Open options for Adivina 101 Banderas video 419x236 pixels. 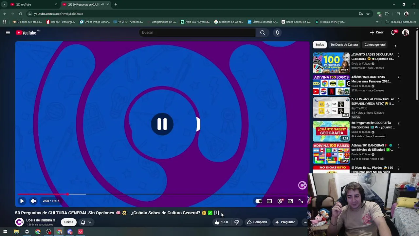click(x=399, y=146)
